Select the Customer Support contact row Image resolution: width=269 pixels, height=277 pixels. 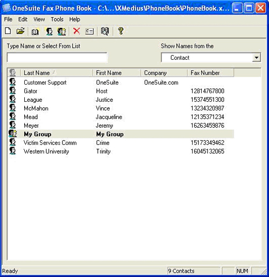click(121, 82)
